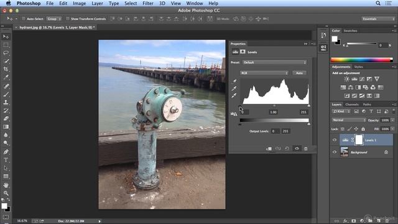
Task: Switch to the Channels tab
Action: tap(352, 105)
